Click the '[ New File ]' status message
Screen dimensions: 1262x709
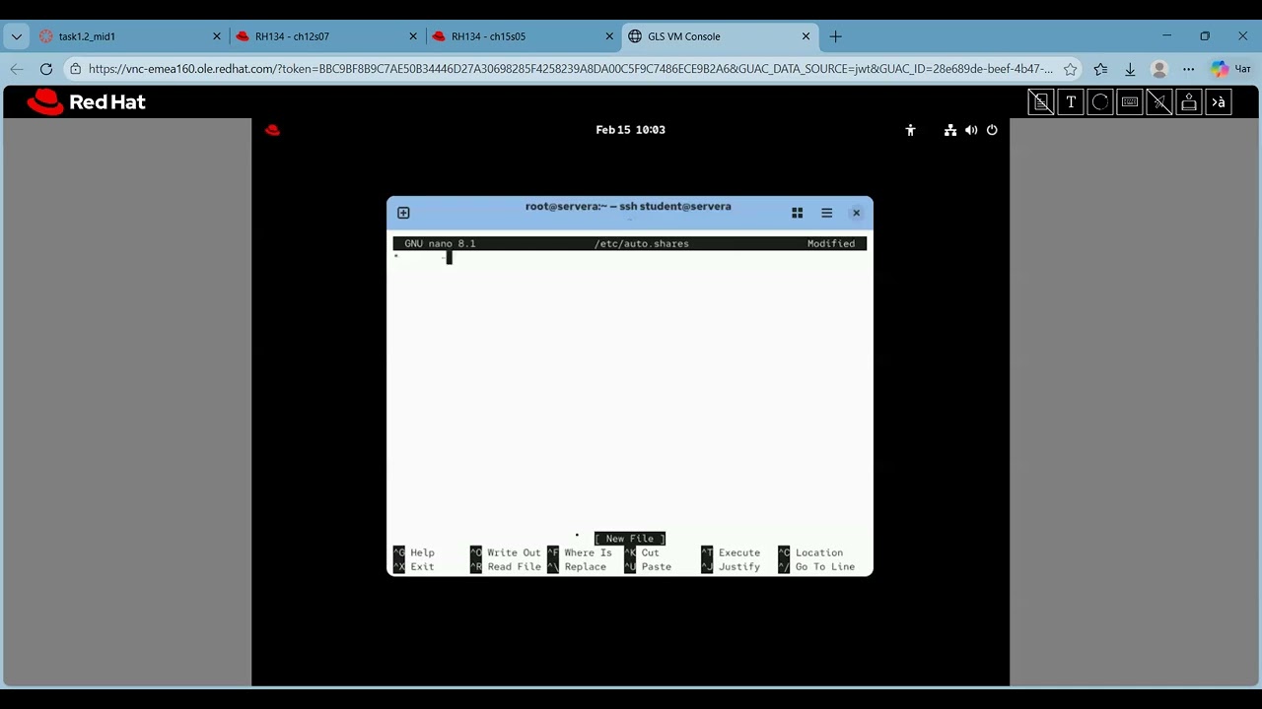point(630,539)
